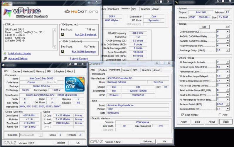Toggle the Auto checkbox in memory tool

[x=220, y=115]
